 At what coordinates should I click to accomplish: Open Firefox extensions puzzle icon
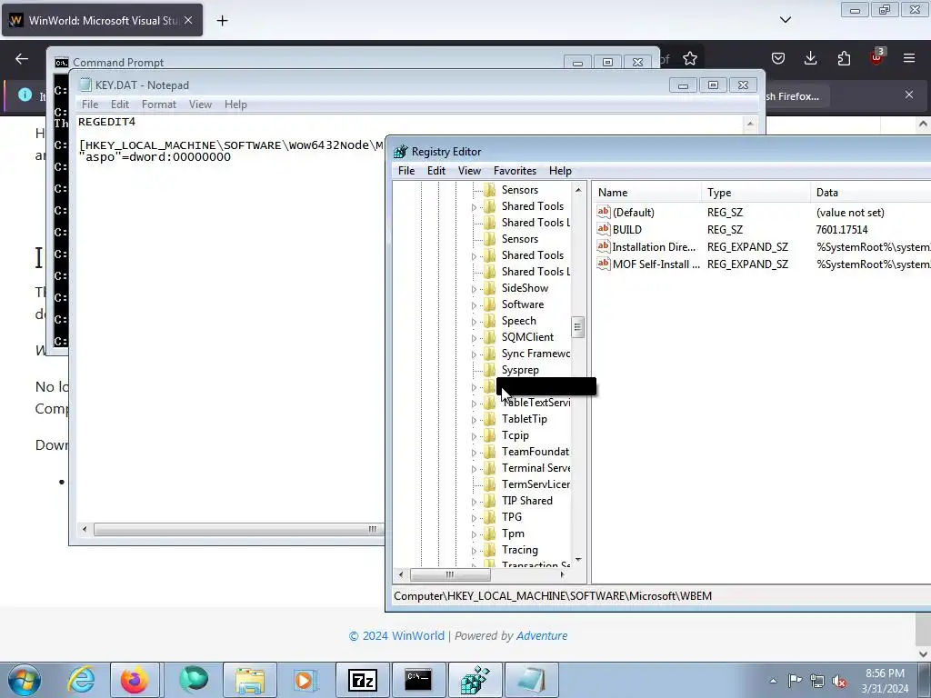[844, 58]
